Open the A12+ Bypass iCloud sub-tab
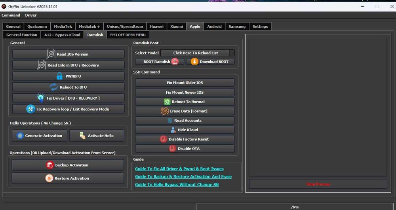Viewport: 396px width, 210px height. tap(62, 35)
